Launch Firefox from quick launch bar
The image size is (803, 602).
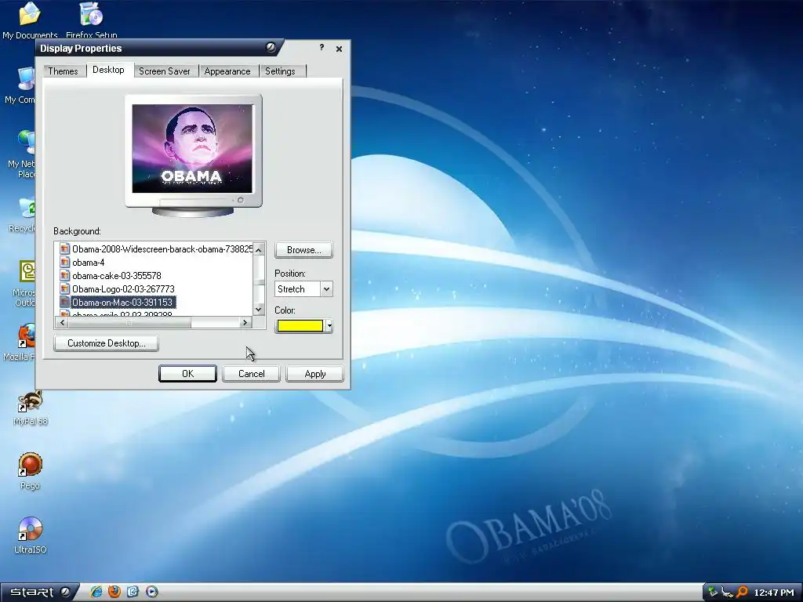pos(114,593)
